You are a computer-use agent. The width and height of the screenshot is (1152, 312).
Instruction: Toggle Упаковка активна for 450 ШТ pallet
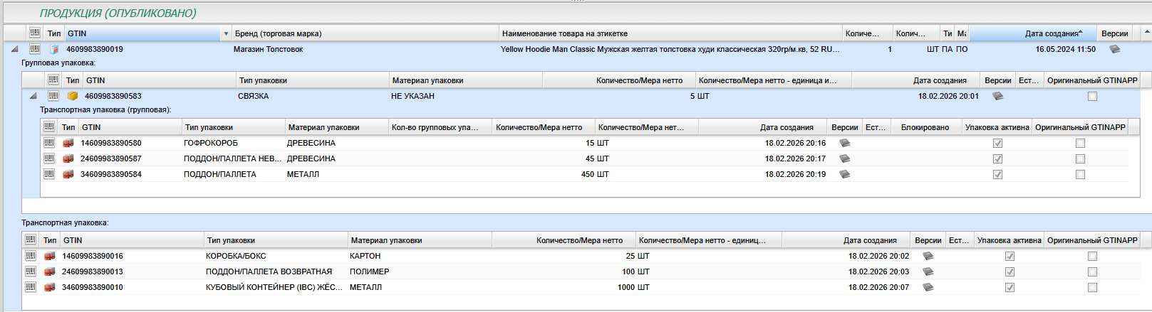pos(997,175)
